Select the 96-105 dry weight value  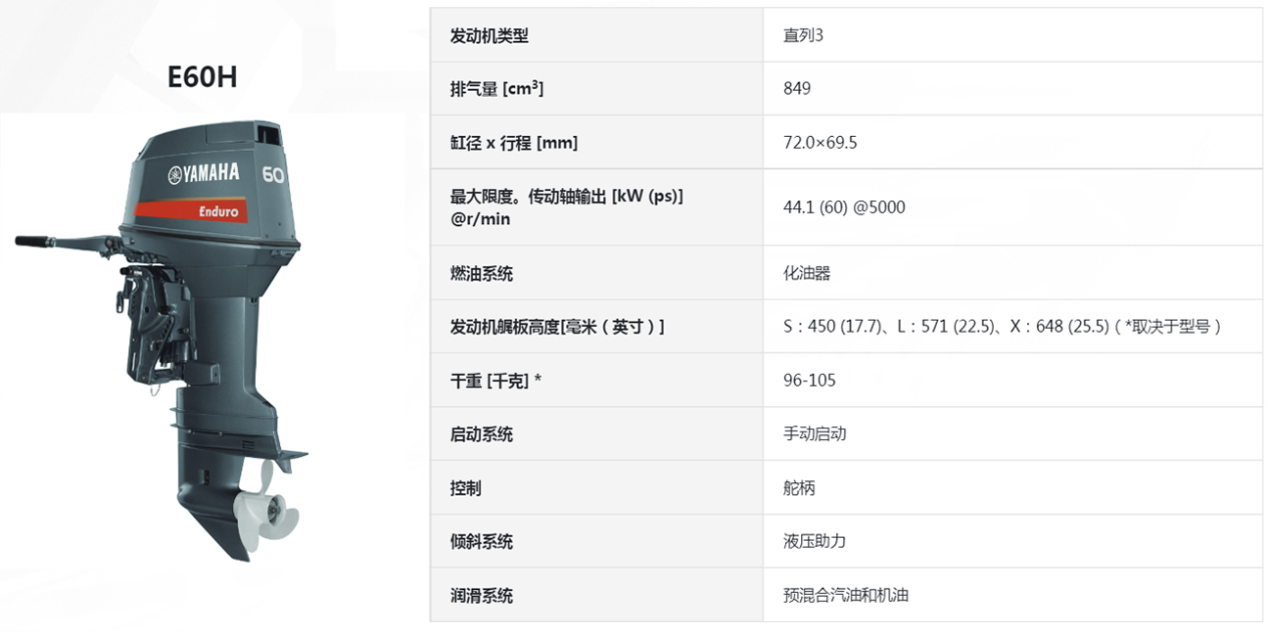click(810, 380)
